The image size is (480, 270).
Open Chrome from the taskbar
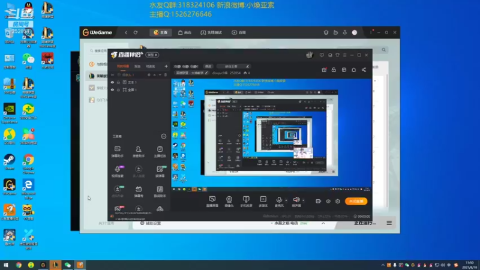[19, 265]
